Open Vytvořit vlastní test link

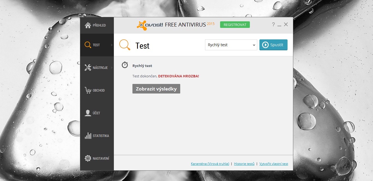pyautogui.click(x=274, y=164)
